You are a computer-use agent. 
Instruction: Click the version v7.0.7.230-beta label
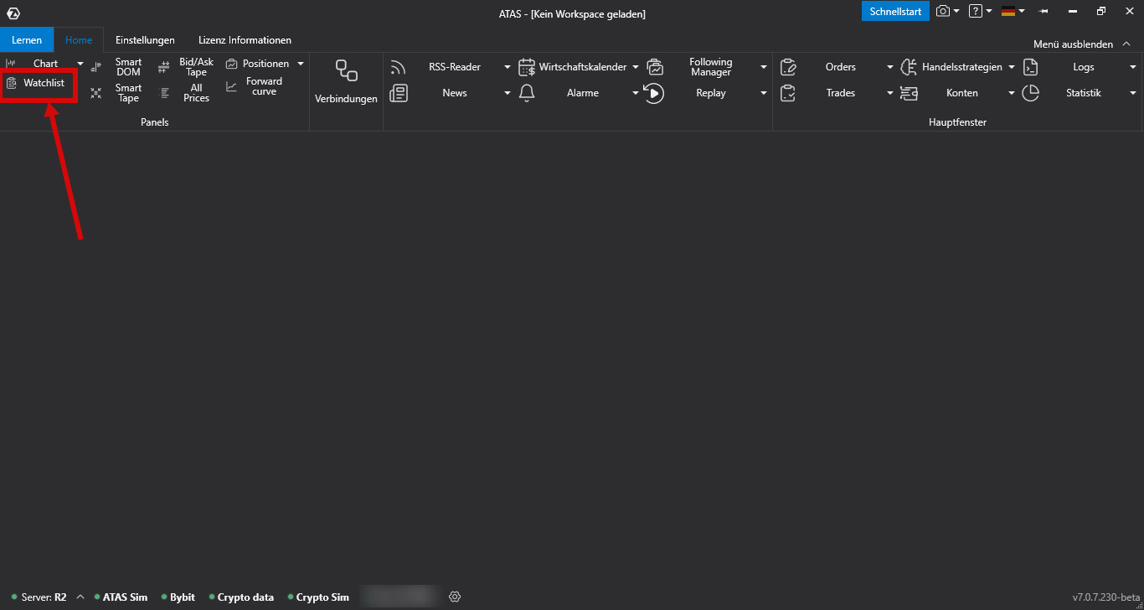(x=1106, y=597)
